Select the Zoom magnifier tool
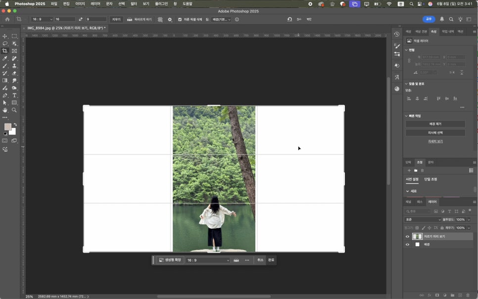This screenshot has height=299, width=478. [14, 110]
